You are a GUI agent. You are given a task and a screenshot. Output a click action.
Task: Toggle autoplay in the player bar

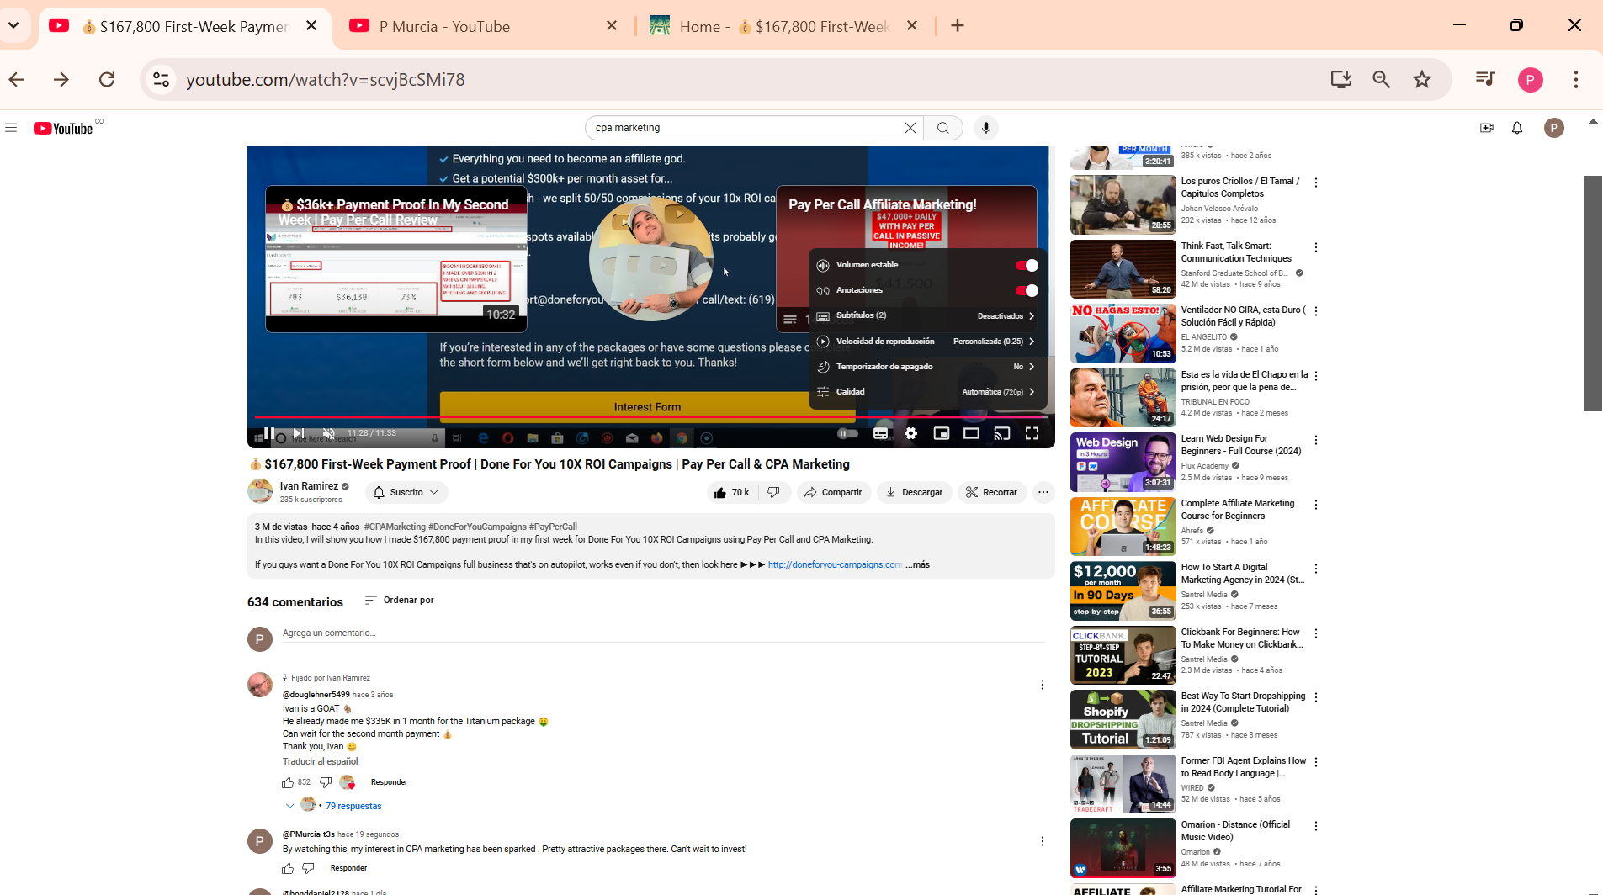847,434
